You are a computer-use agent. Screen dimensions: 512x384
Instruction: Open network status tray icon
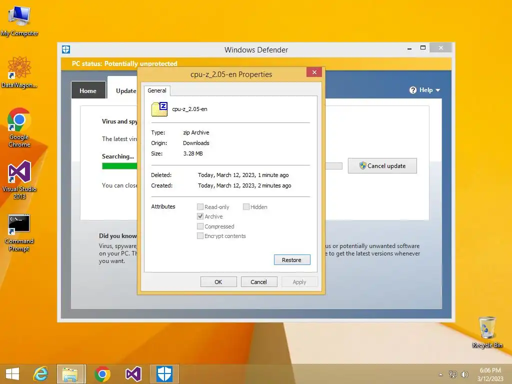(452, 374)
